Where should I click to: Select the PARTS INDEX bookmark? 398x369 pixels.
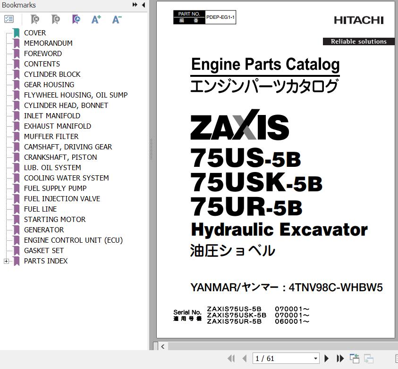point(46,261)
